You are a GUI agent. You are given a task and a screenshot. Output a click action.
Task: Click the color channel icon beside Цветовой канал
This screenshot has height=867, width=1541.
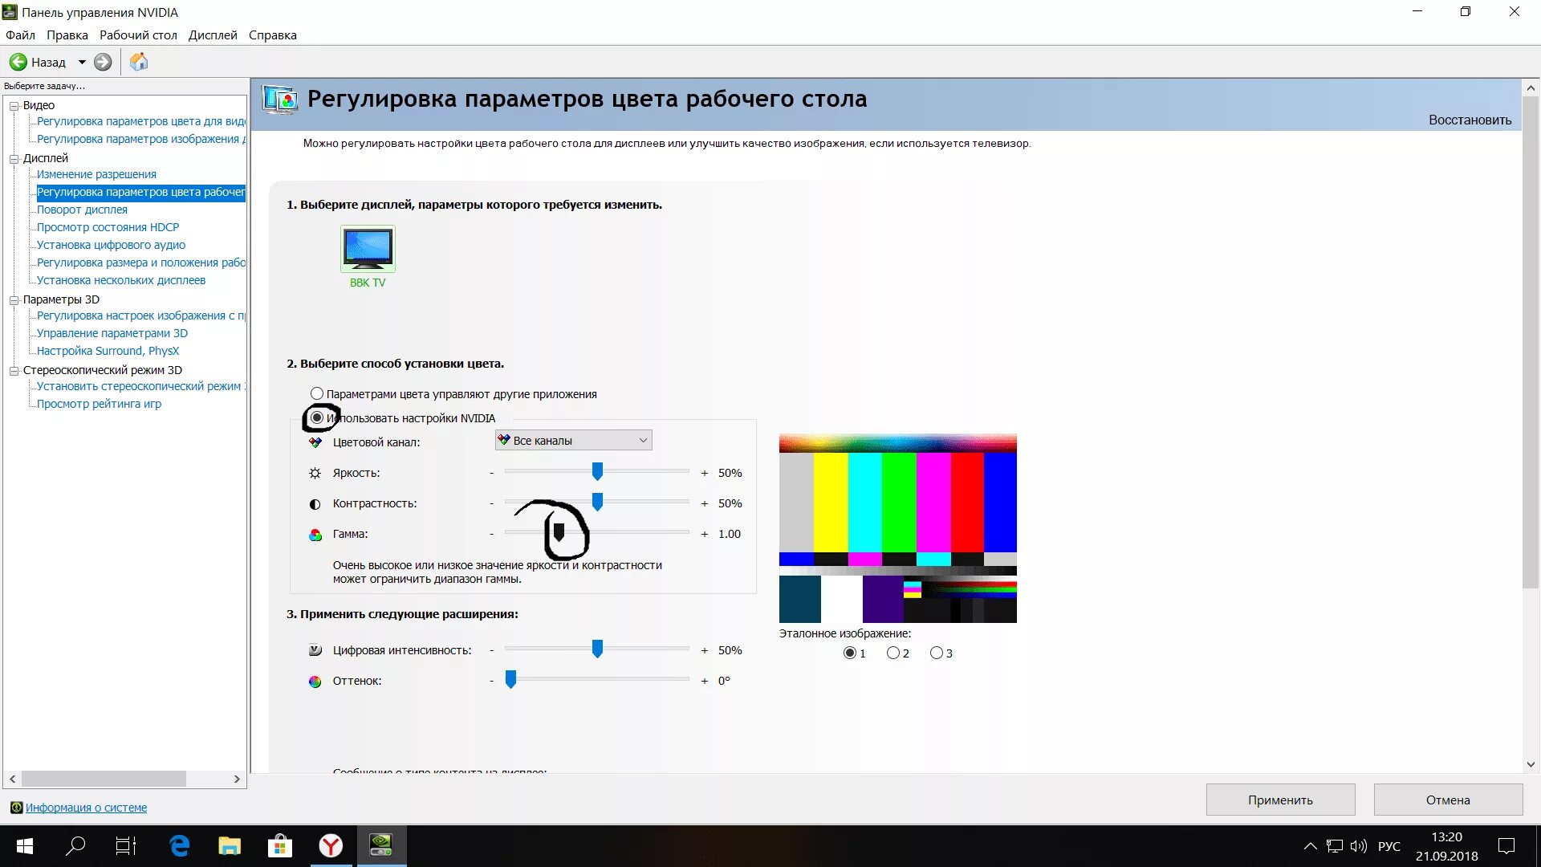pyautogui.click(x=315, y=442)
